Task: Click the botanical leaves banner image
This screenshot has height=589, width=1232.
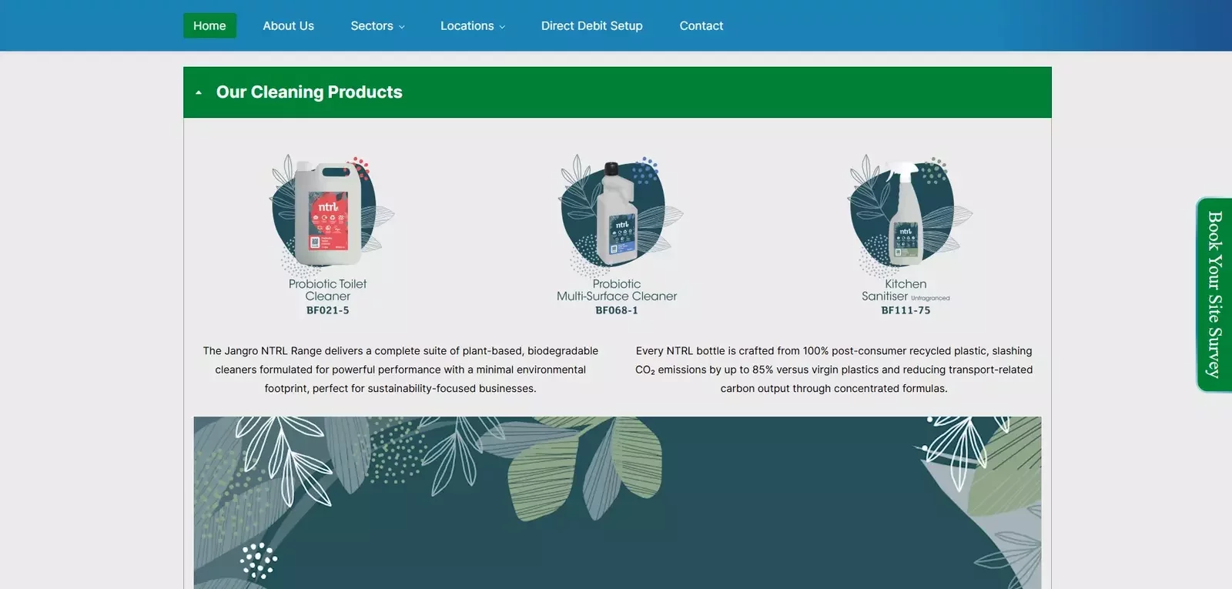Action: click(618, 503)
